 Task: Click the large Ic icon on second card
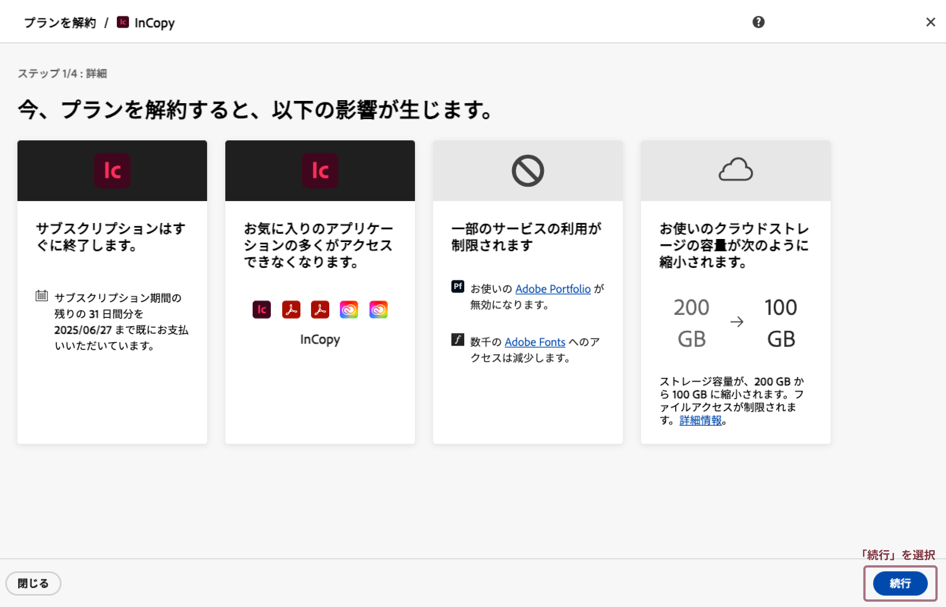tap(320, 170)
